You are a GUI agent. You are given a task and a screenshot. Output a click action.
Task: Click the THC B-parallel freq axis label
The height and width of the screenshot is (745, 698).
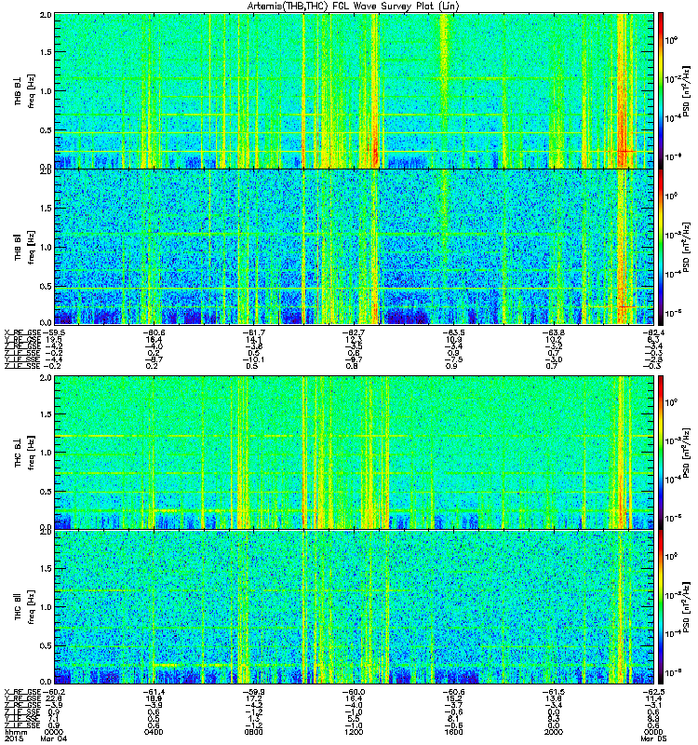[x=24, y=607]
